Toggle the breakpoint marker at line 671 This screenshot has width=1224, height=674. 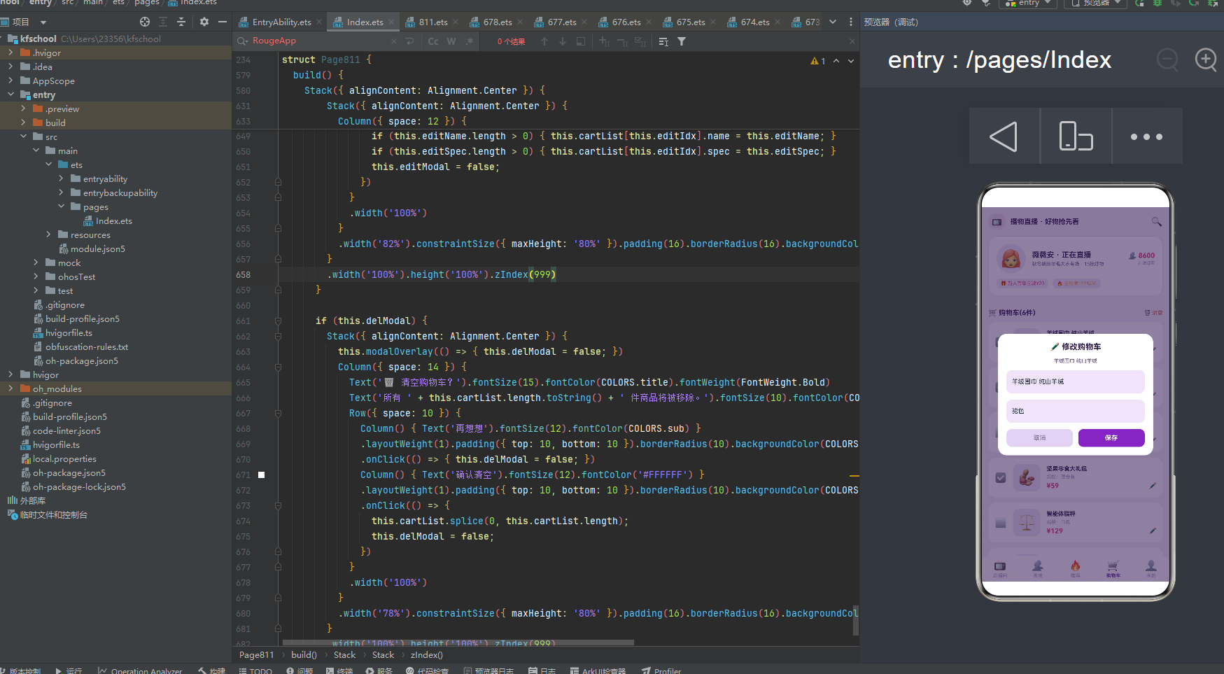[x=262, y=475]
